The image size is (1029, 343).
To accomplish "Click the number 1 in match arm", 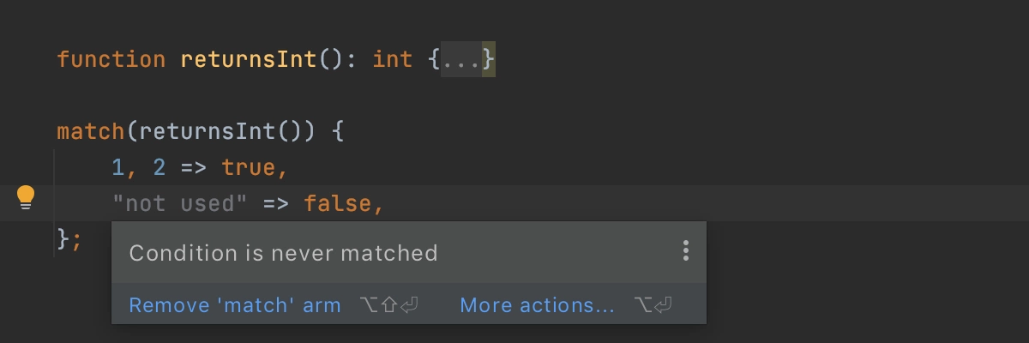I will pos(118,168).
